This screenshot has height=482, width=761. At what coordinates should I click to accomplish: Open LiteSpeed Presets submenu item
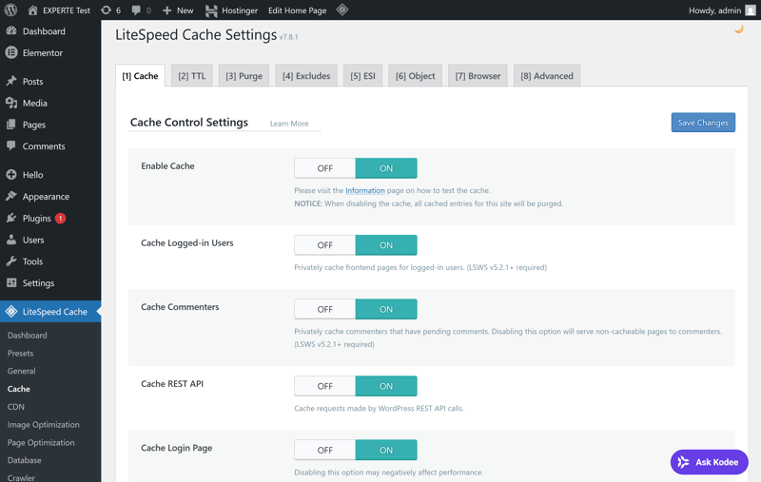click(20, 353)
